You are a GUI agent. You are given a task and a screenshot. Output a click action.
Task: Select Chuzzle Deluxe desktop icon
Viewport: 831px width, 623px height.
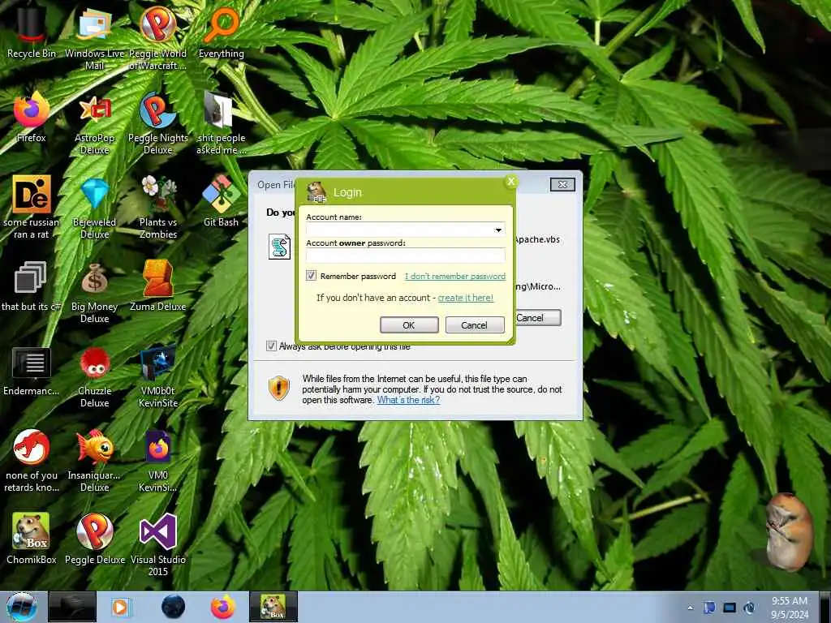(x=94, y=376)
